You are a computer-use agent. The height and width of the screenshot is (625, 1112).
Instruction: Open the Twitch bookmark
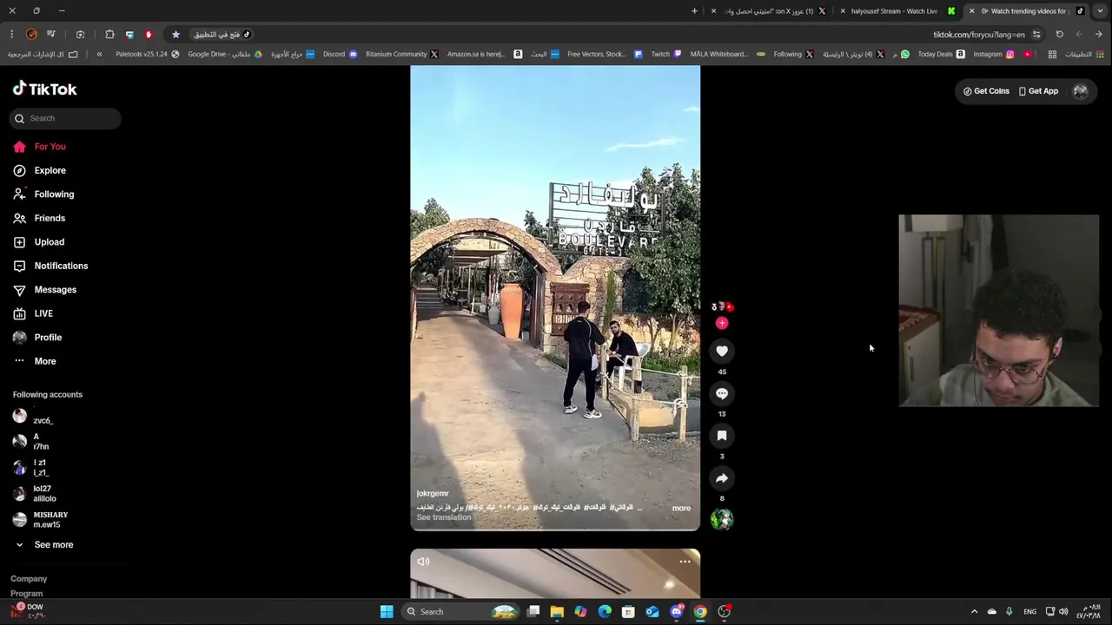(x=665, y=54)
